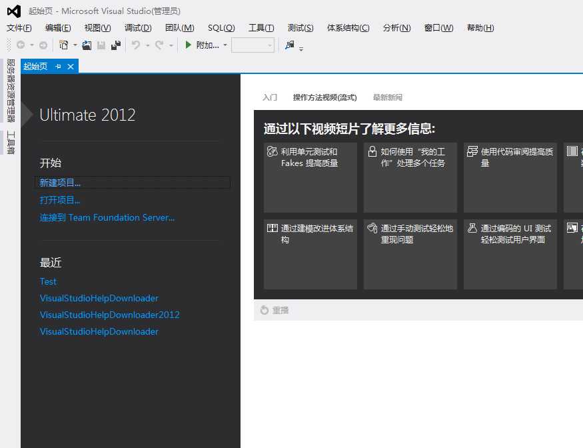Click the 附加... start button text
This screenshot has width=583, height=448.
click(x=207, y=45)
